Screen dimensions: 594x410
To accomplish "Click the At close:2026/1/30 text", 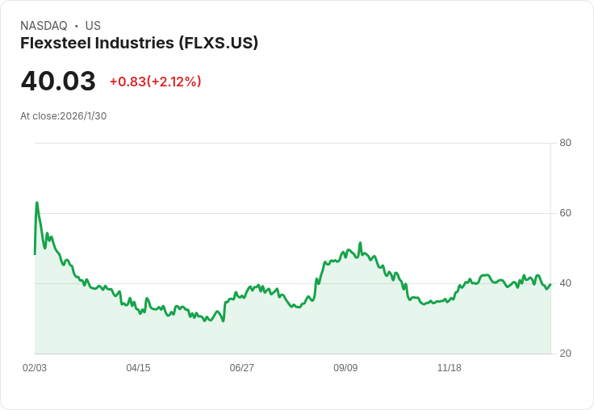I will (x=63, y=115).
